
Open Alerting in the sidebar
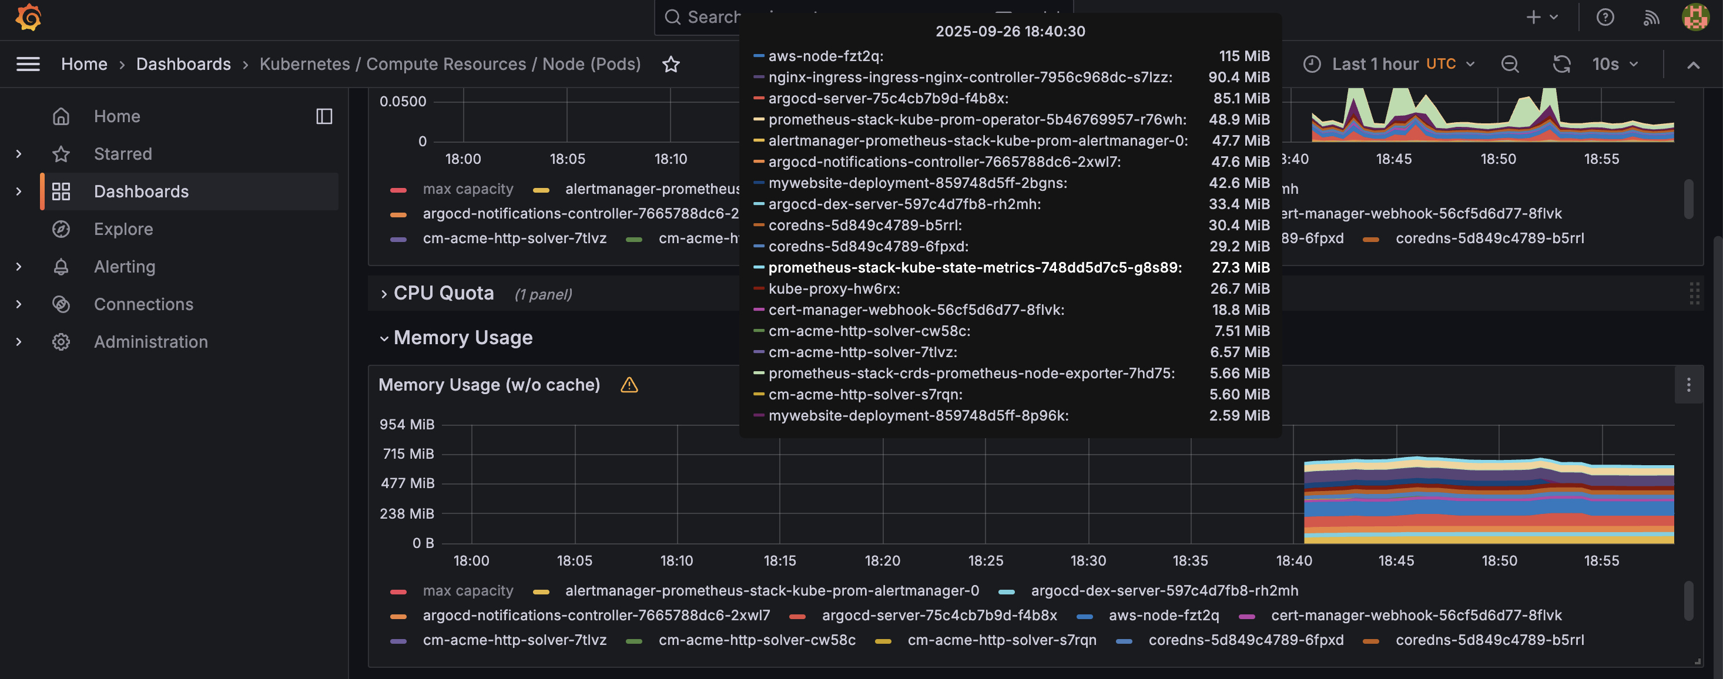pos(125,267)
